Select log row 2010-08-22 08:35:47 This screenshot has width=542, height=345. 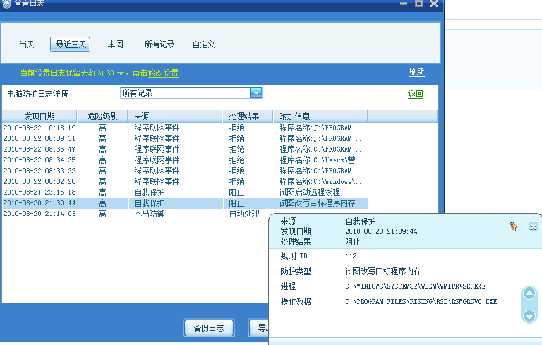tap(185, 149)
